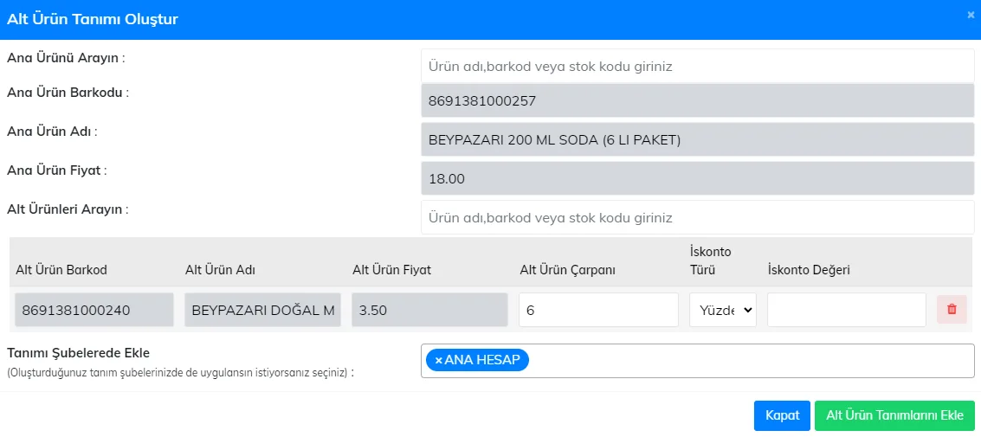Click the Alt Ürün Barkod field 8691381000240
981x437 pixels.
tap(94, 310)
